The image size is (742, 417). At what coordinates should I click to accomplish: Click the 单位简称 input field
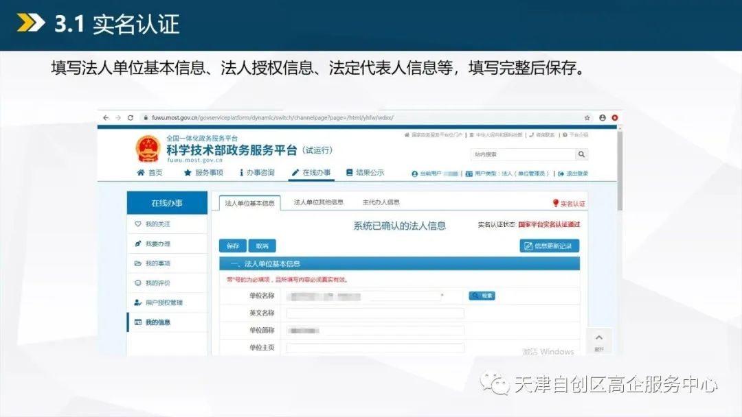375,331
